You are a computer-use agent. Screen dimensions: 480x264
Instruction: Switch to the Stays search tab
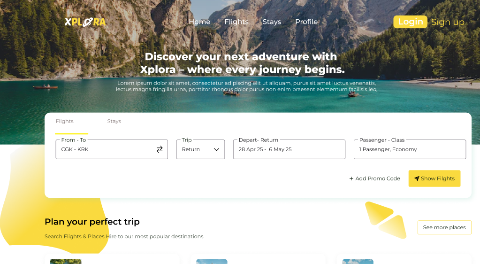[x=114, y=121]
